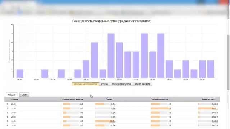
Task: Click the 0.0% bounce value in the 20:00 row
Action: click(113, 117)
